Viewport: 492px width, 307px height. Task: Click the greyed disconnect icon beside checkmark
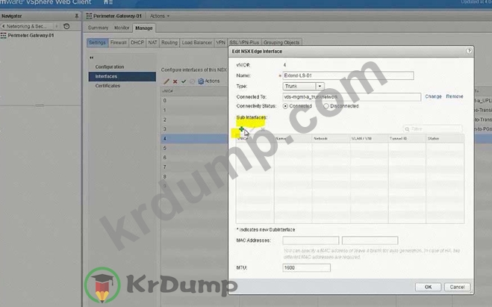192,81
